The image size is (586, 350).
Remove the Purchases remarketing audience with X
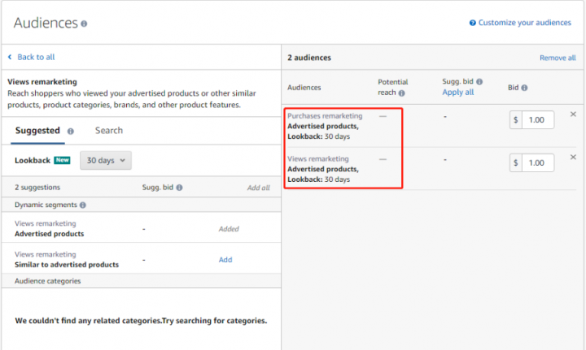tap(573, 115)
